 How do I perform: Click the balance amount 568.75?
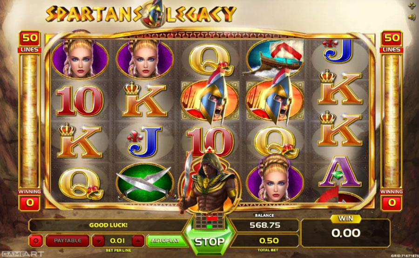(x=265, y=225)
